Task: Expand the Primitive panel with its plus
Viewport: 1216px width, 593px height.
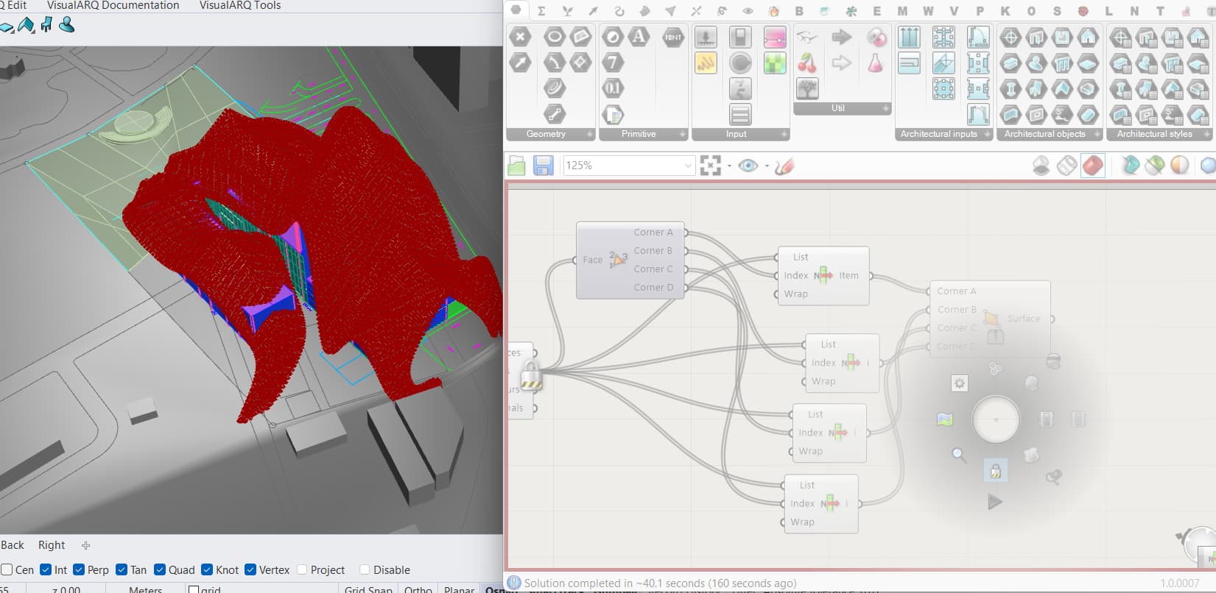Action: [x=682, y=134]
